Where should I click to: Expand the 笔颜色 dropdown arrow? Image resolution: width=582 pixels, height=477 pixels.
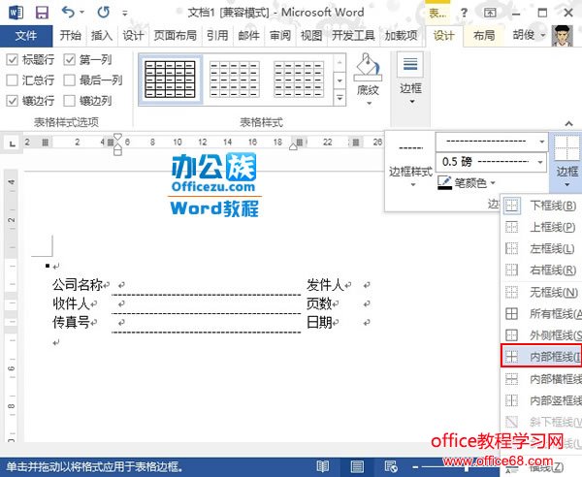[x=493, y=183]
